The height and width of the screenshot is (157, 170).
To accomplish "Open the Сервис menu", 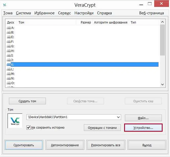I will coord(64,13).
